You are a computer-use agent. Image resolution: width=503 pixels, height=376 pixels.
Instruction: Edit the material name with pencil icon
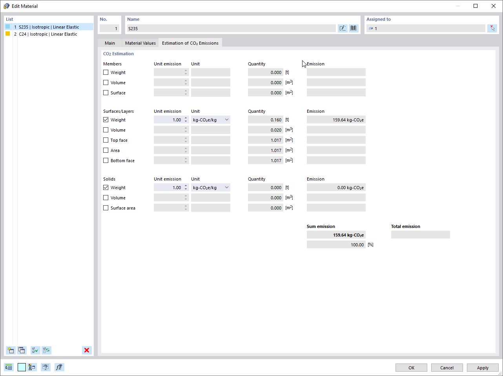click(x=343, y=28)
